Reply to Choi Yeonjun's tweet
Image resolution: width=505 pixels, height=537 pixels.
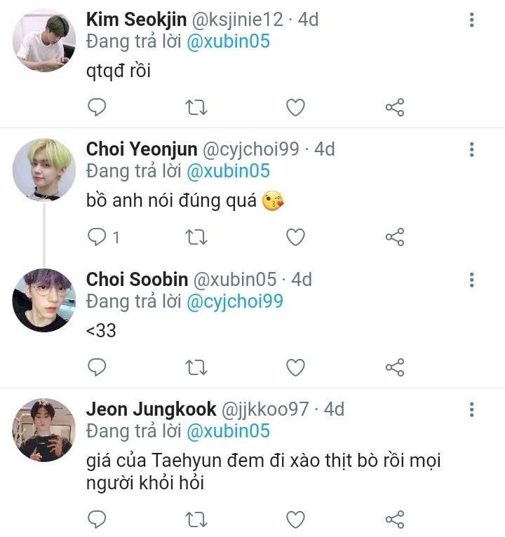click(97, 237)
